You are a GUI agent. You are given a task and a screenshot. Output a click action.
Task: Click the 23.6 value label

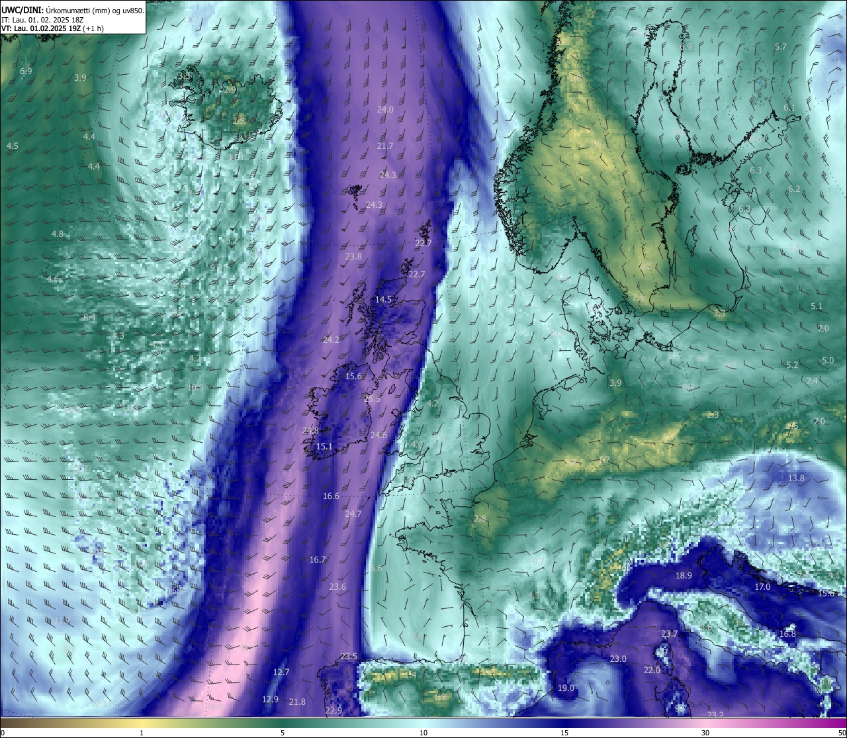(337, 586)
